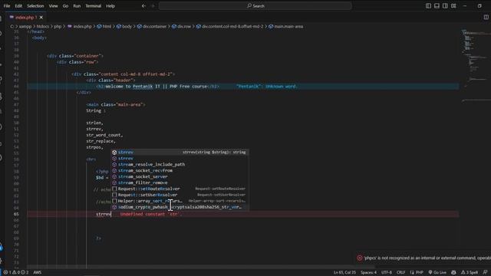
Task: Go back with the left arrow
Action: tap(143, 5)
